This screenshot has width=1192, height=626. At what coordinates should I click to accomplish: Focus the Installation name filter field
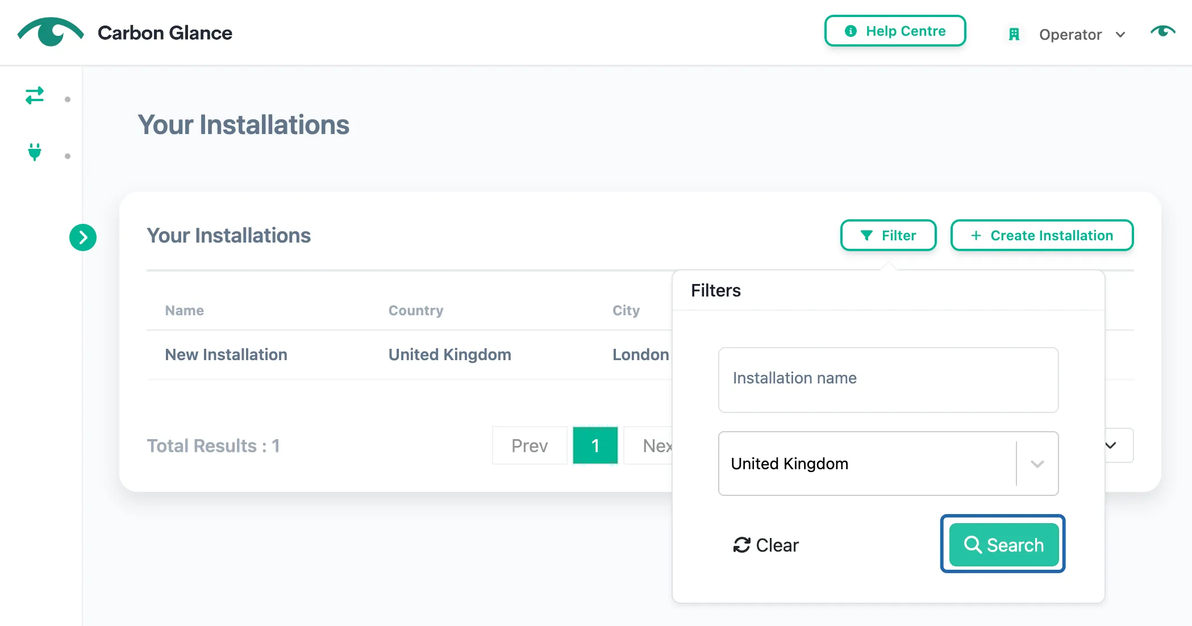pyautogui.click(x=889, y=380)
